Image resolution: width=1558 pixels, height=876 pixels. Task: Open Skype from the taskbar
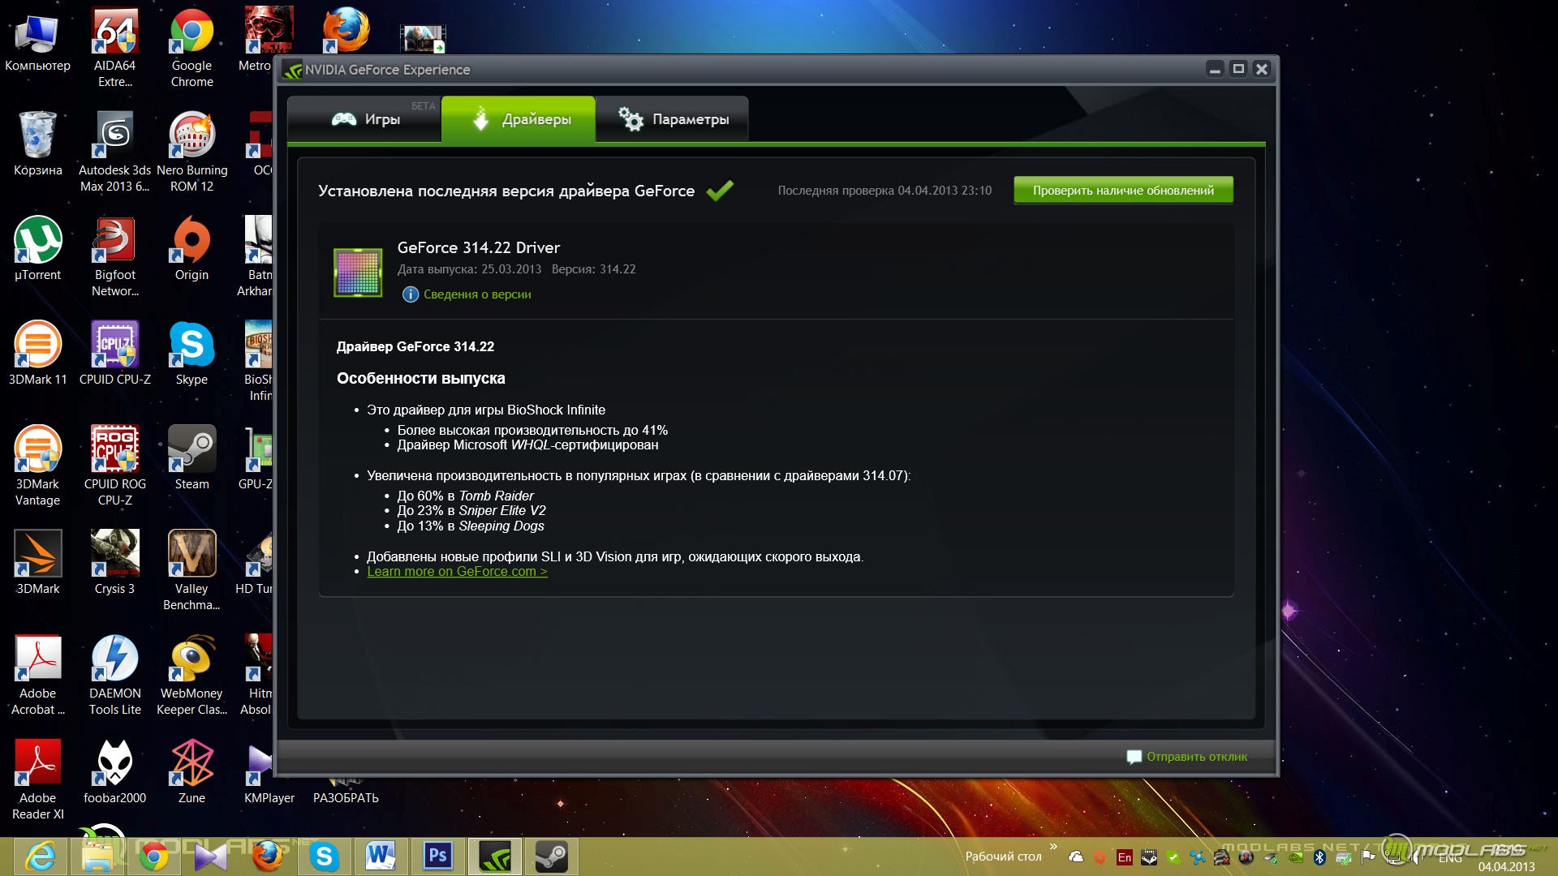coord(324,857)
